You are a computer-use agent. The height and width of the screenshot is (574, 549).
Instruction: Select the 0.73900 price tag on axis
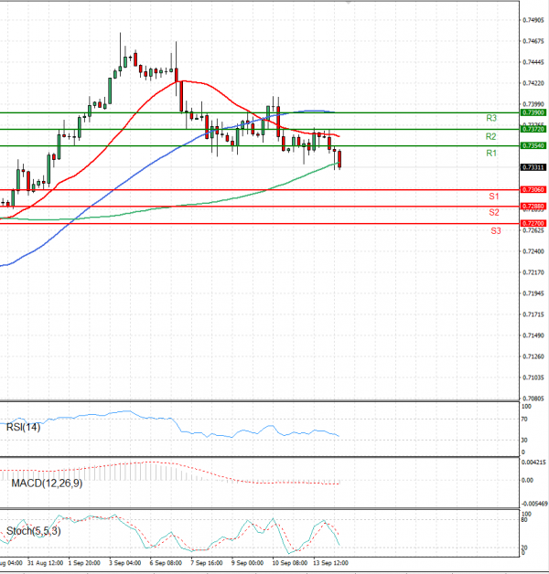click(533, 112)
